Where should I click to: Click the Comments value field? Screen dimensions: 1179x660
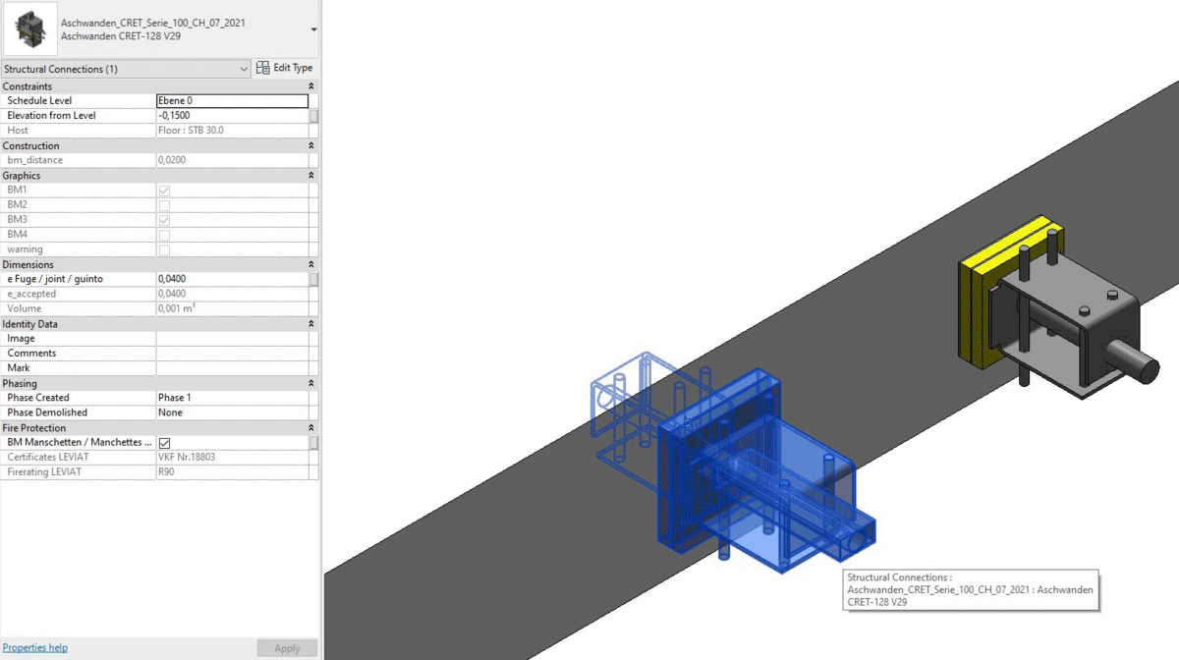232,353
